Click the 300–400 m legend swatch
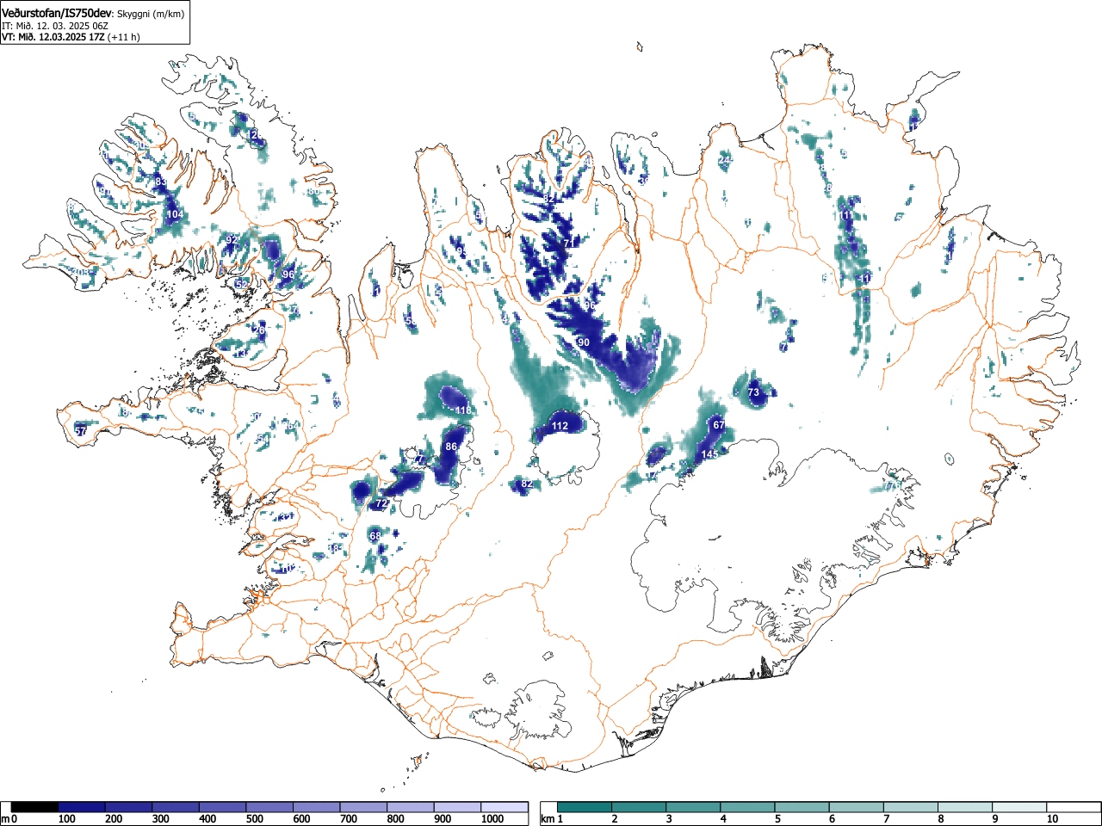Screen dimensions: 1102x826 [x=176, y=807]
